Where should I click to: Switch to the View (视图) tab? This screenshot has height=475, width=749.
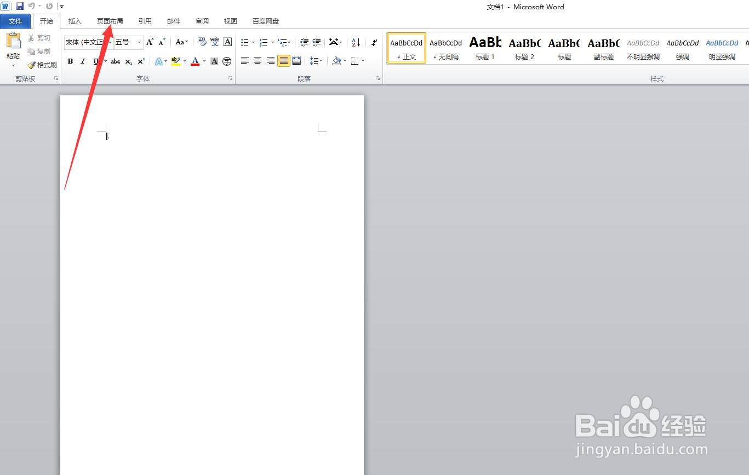[231, 21]
